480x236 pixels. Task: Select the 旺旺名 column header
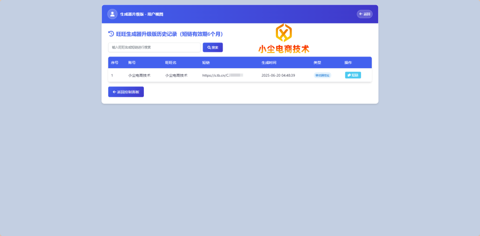click(171, 63)
